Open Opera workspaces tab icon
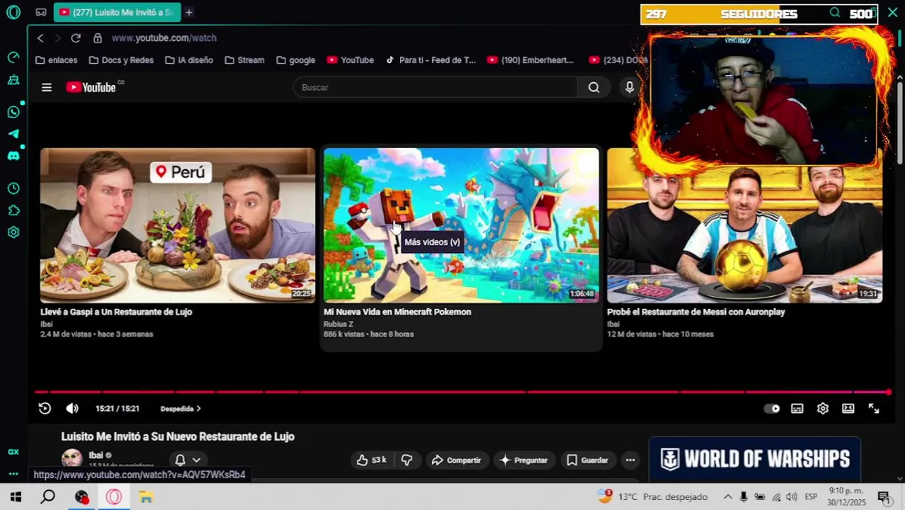 (41, 12)
